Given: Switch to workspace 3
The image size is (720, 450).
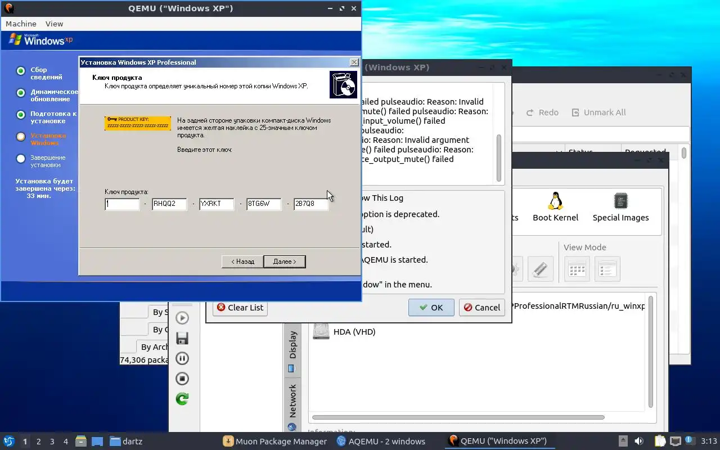Looking at the screenshot, I should pyautogui.click(x=52, y=442).
